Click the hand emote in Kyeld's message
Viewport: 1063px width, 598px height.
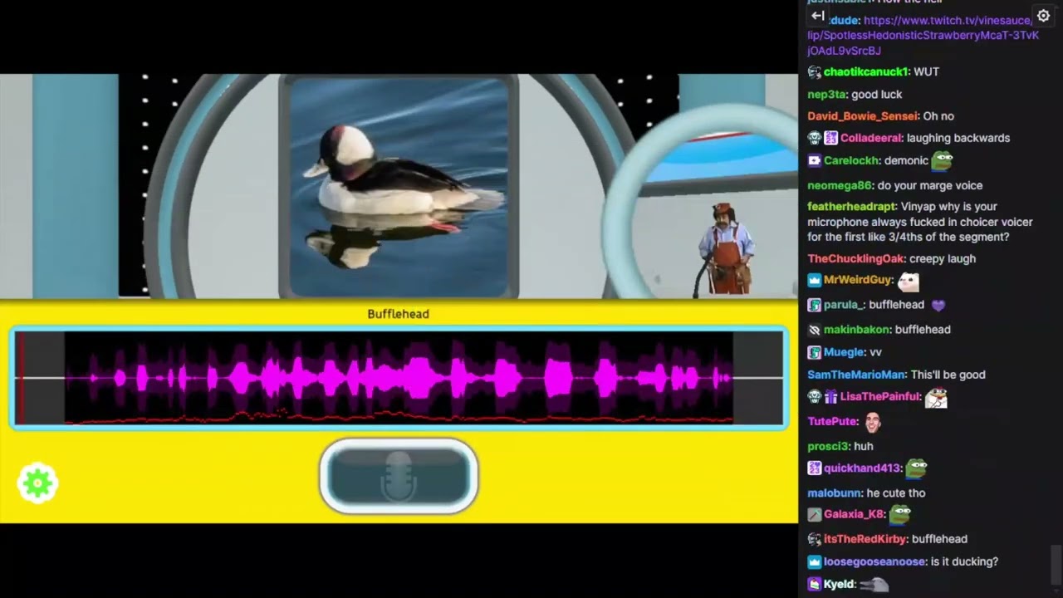(874, 585)
